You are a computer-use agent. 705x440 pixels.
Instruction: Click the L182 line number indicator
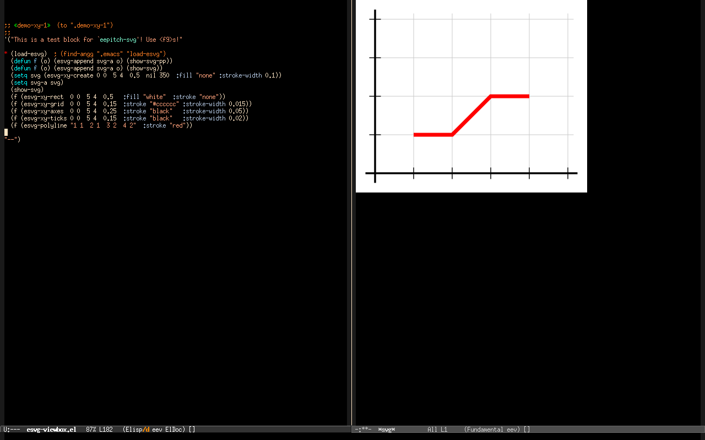point(106,430)
